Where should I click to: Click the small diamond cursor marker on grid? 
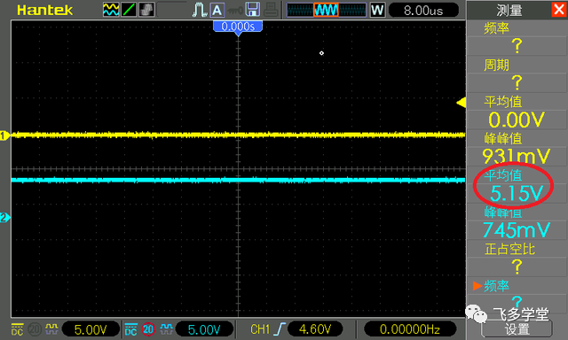click(x=321, y=53)
